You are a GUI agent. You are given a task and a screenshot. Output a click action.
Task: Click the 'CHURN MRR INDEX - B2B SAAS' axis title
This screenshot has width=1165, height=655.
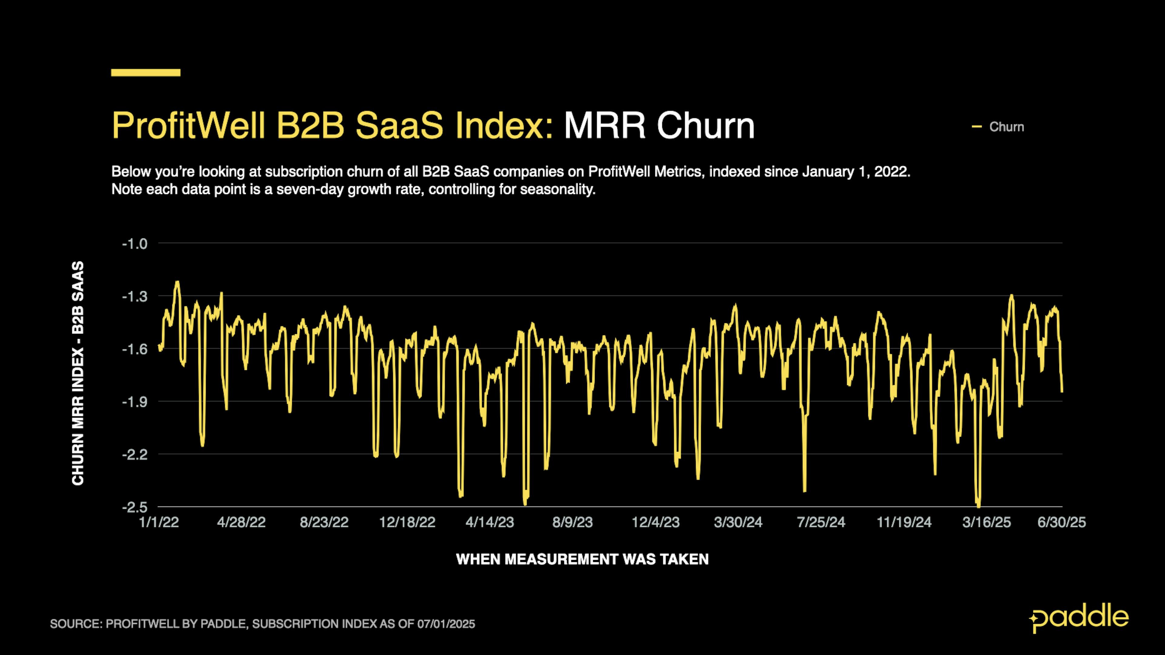78,373
